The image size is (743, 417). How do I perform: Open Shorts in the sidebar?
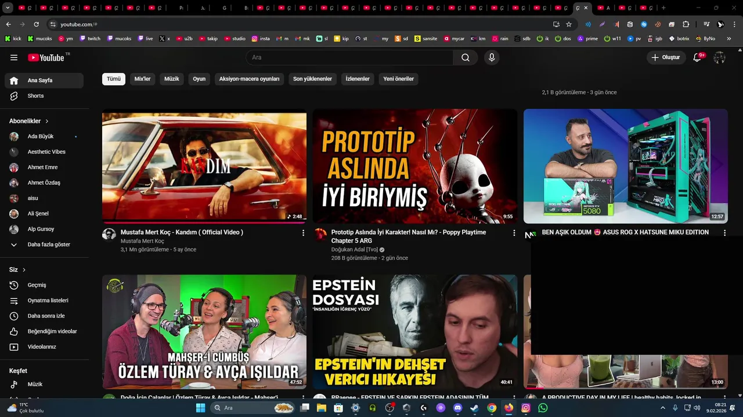pyautogui.click(x=44, y=96)
